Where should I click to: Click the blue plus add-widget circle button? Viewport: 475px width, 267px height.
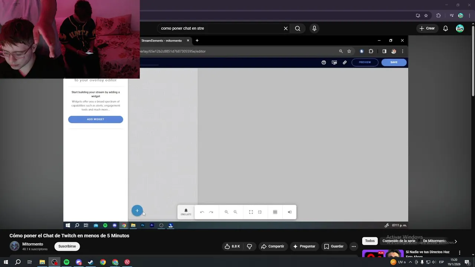[137, 211]
